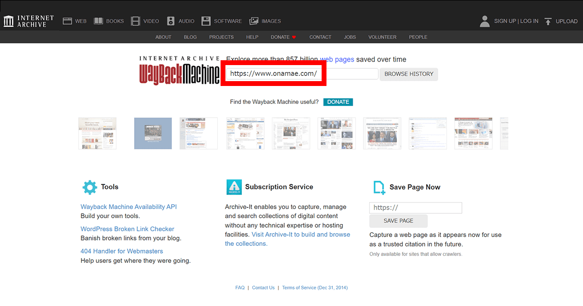
Task: Open the first archived site thumbnail
Action: pyautogui.click(x=98, y=133)
